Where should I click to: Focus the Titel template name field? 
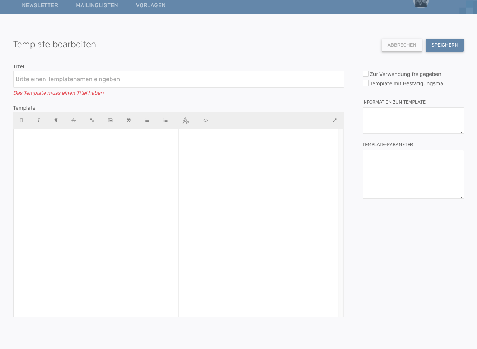178,79
